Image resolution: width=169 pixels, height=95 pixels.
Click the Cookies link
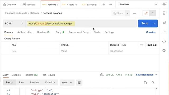click(151, 32)
